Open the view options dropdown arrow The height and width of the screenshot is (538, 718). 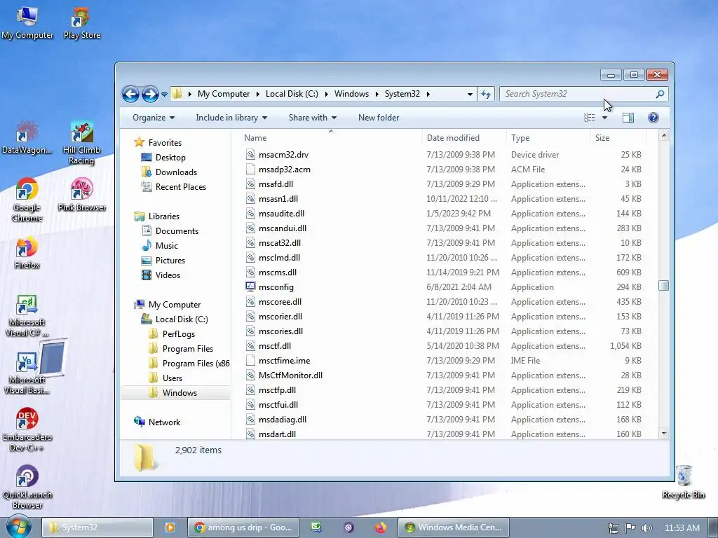[x=604, y=118]
